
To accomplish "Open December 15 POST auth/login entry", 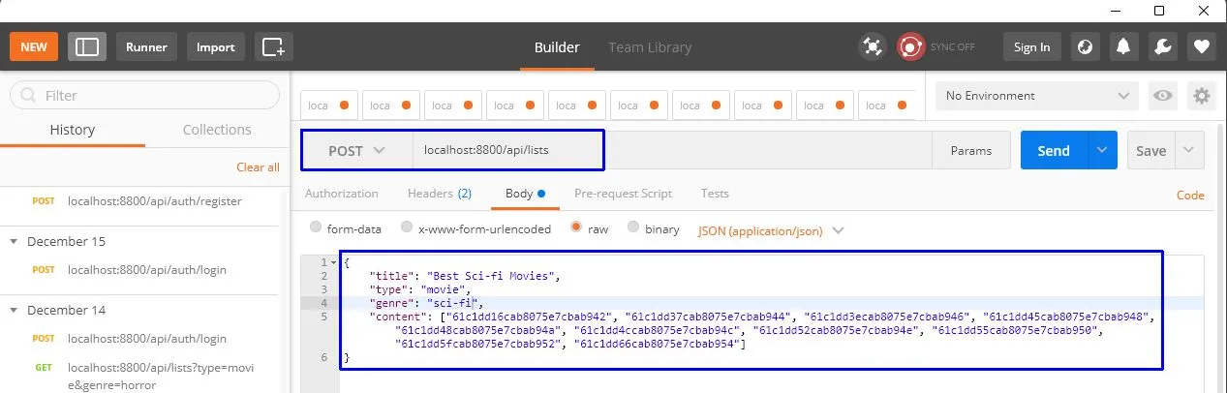I will [145, 270].
